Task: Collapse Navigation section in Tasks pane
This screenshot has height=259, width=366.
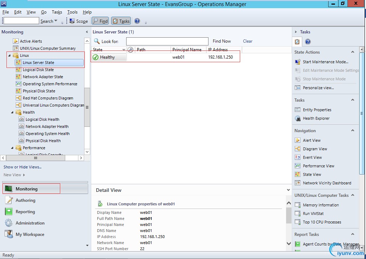Action: point(353,130)
